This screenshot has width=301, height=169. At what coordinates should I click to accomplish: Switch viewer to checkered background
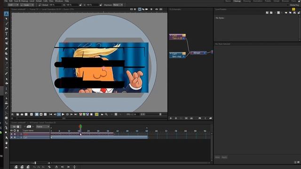coord(45,115)
